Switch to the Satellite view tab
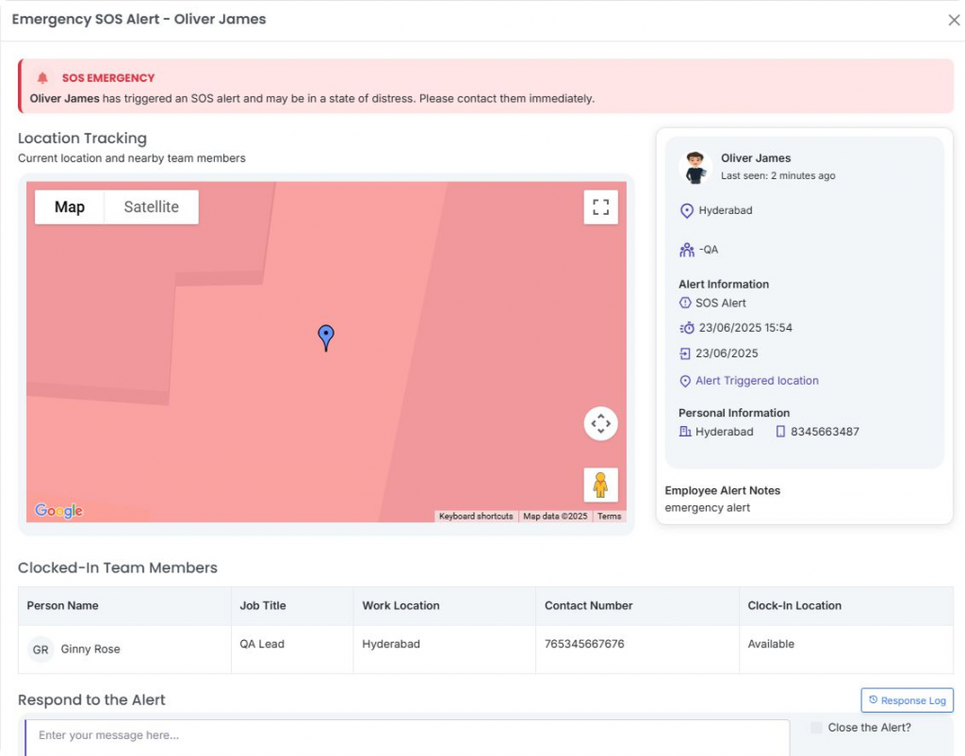 [151, 207]
